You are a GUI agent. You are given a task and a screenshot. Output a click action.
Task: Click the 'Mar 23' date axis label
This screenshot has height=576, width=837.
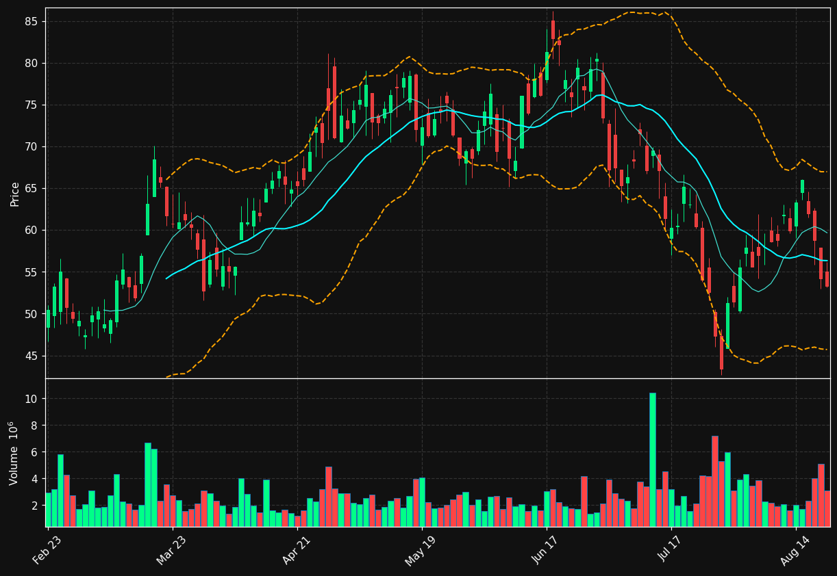171,551
